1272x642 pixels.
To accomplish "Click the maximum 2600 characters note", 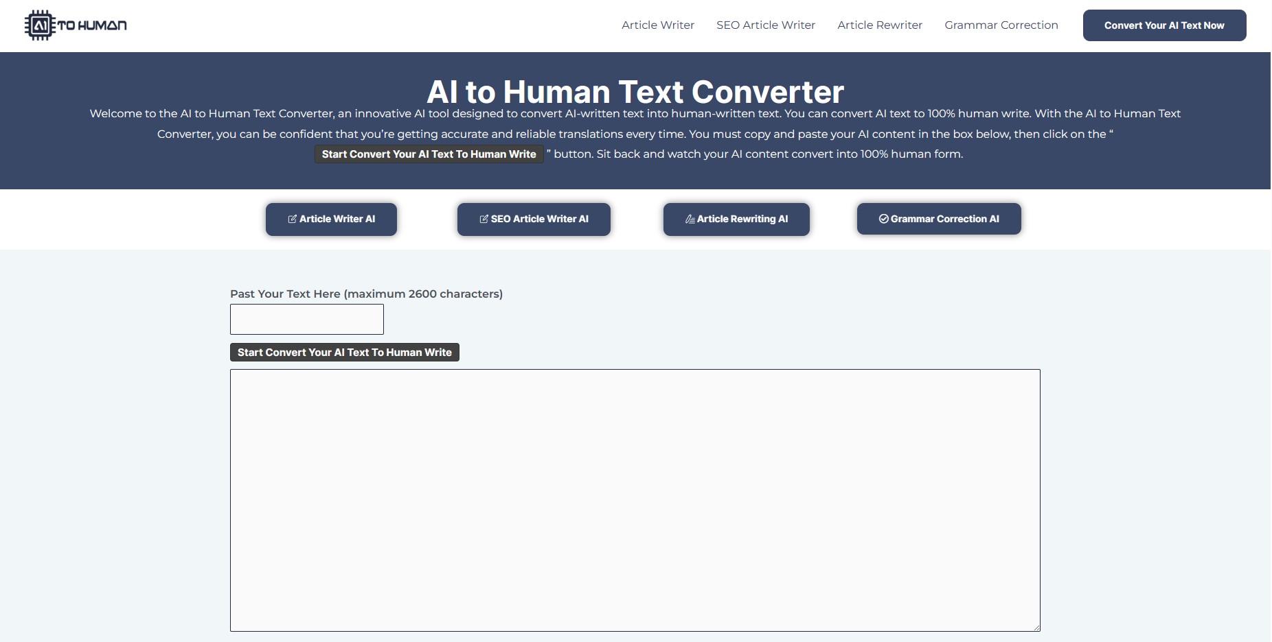I will [423, 294].
